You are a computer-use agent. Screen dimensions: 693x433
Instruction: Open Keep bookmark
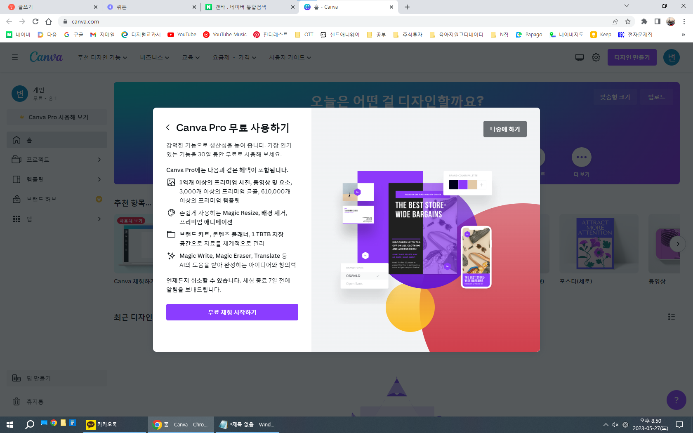tap(601, 35)
